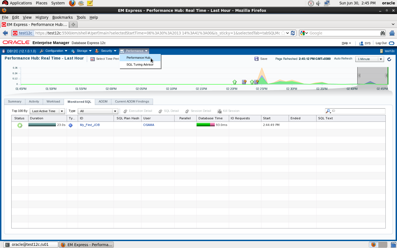Open new browser tab with plus icon

click(x=73, y=25)
